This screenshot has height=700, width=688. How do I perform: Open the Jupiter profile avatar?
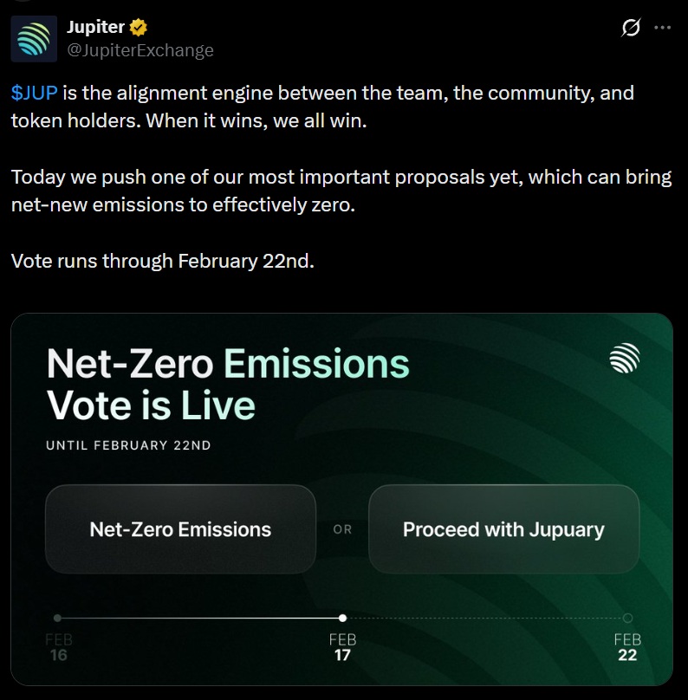34,39
